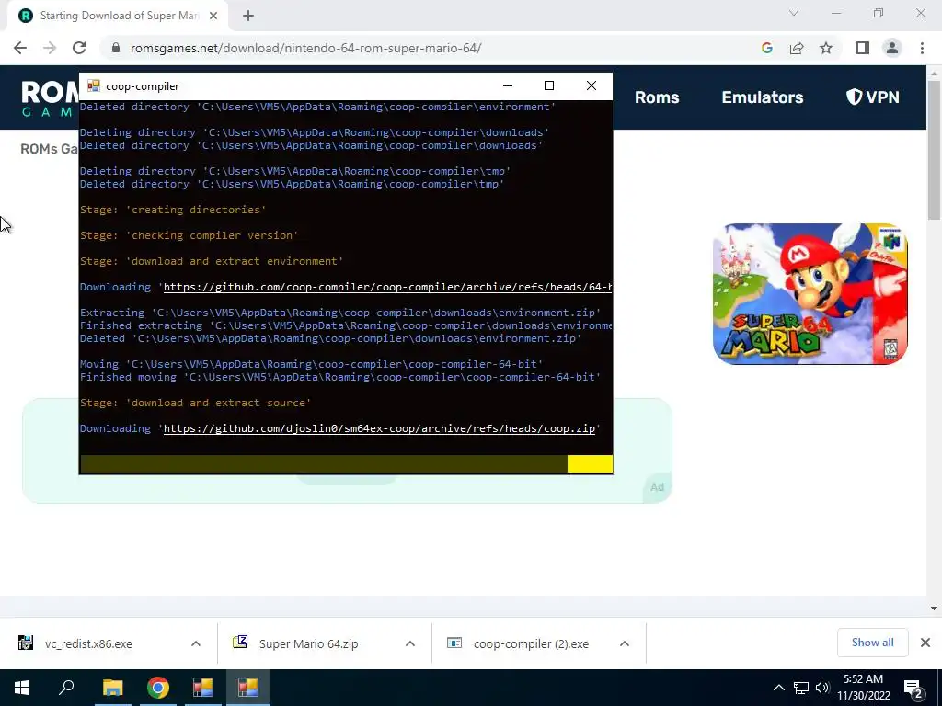Bookmark this page with the star
942x706 pixels.
point(826,48)
